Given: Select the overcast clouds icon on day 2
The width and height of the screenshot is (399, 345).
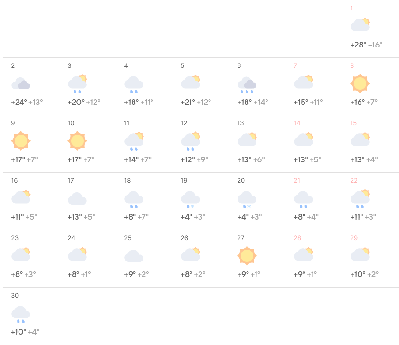Looking at the screenshot, I should point(21,84).
